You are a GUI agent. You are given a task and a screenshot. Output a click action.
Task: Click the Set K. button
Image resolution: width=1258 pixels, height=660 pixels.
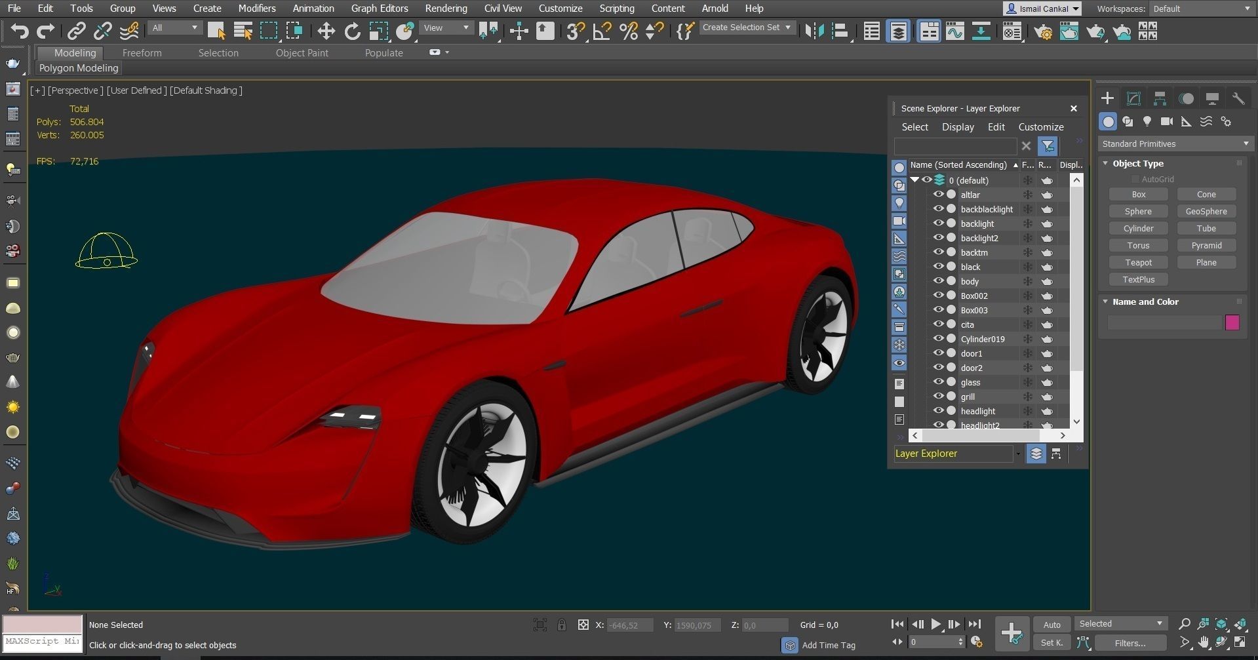click(1052, 643)
